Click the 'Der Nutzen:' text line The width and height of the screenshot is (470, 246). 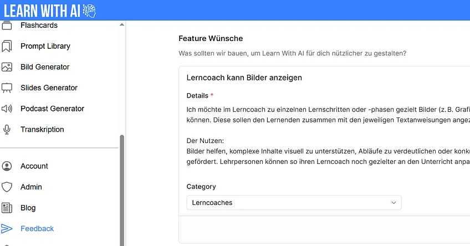coord(205,141)
